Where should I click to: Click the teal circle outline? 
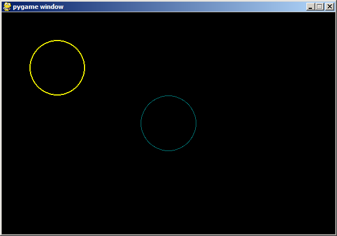pyautogui.click(x=168, y=123)
